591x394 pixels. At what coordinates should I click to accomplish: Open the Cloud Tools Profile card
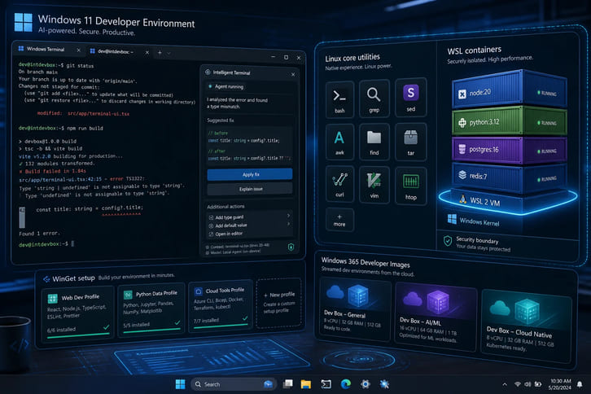pyautogui.click(x=220, y=305)
